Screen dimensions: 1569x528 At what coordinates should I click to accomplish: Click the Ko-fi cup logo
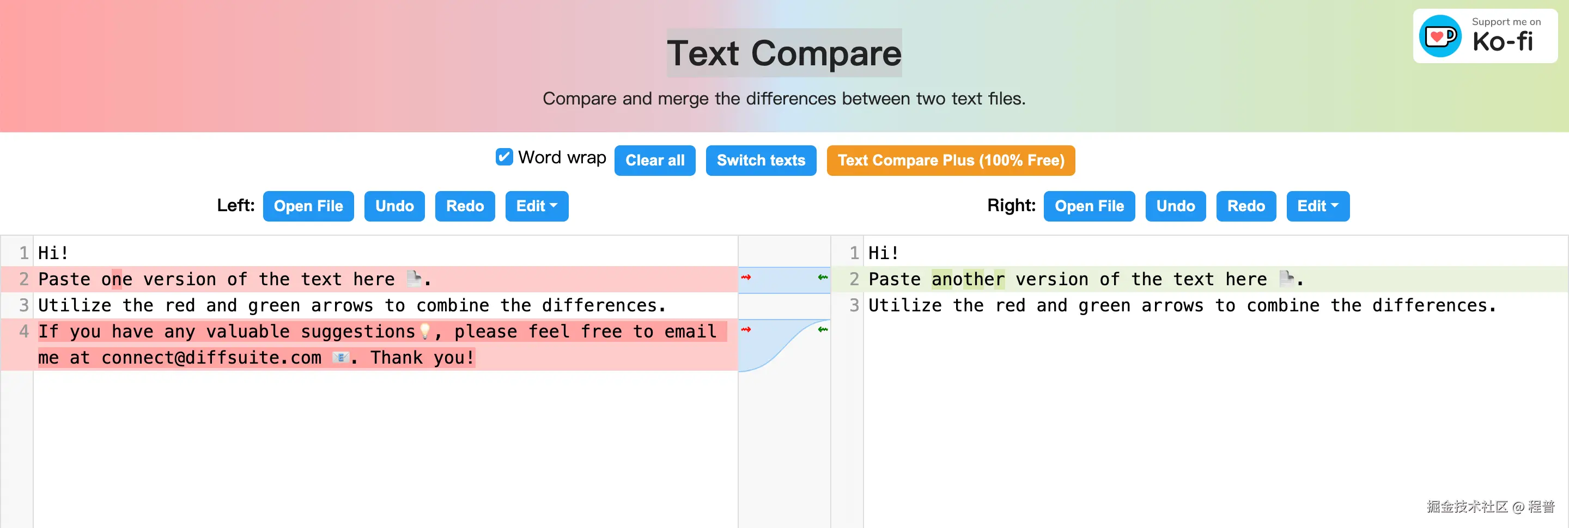(1440, 36)
